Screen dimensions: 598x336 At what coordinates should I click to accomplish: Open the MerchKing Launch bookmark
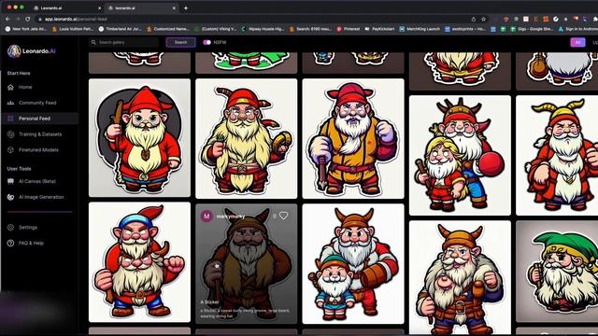pos(420,29)
